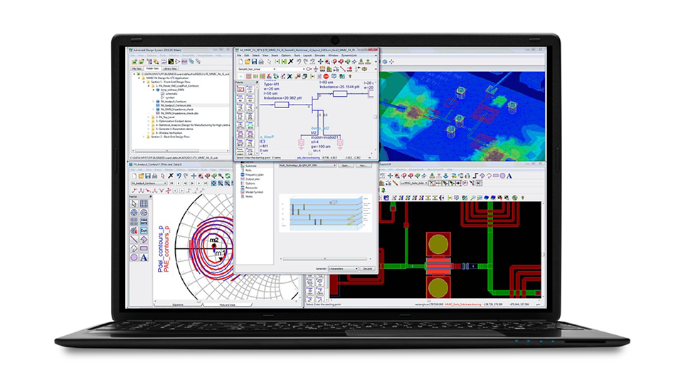Select the Text tool in plot palette
Viewport: 683px width, 387px height.
(144, 258)
